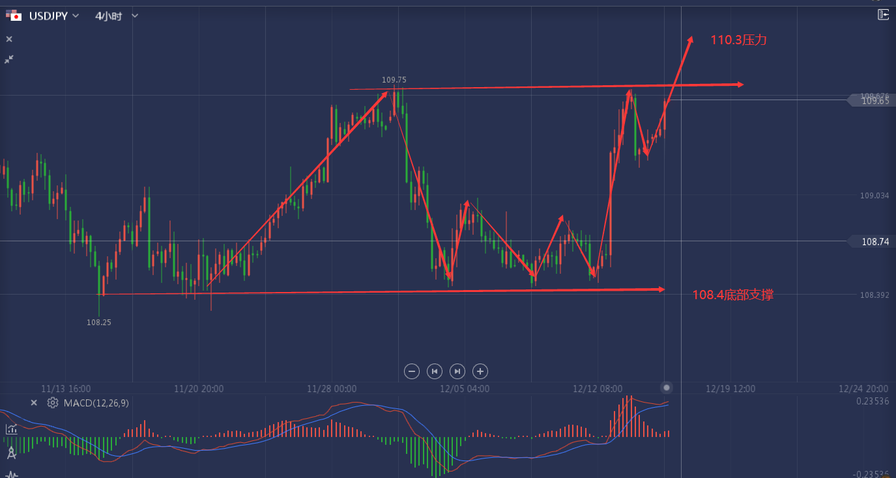Click the US/Japan flag pair icon
This screenshot has width=896, height=478.
coord(14,16)
